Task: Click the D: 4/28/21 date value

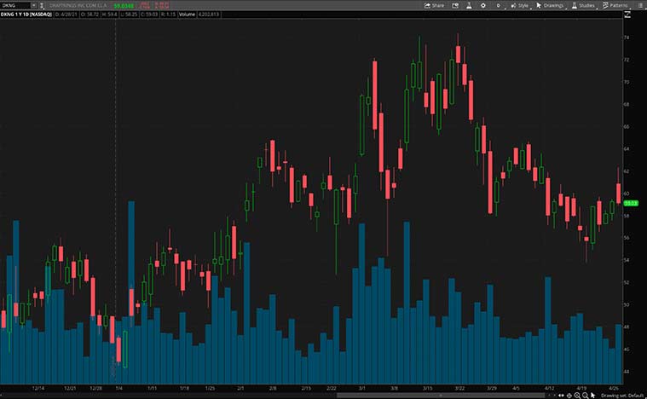Action: click(x=66, y=14)
